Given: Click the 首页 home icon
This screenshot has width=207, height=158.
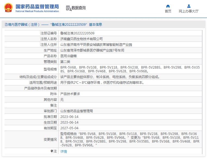Looking at the screenshot, I should coord(168,6).
